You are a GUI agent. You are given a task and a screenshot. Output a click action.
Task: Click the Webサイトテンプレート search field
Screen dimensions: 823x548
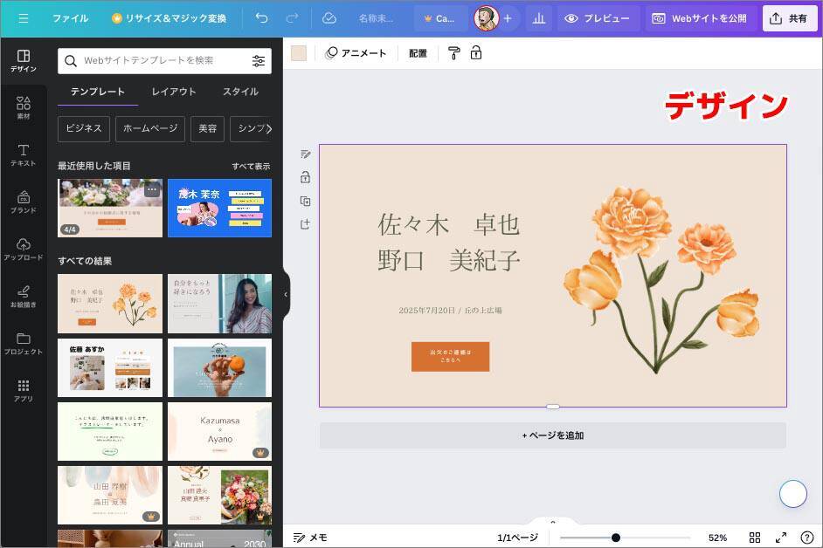click(157, 61)
